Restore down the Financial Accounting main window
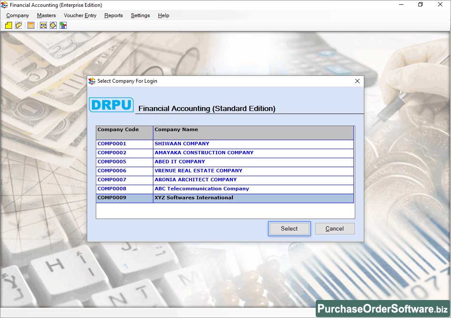Screen dimensions: 451x318 (421, 5)
